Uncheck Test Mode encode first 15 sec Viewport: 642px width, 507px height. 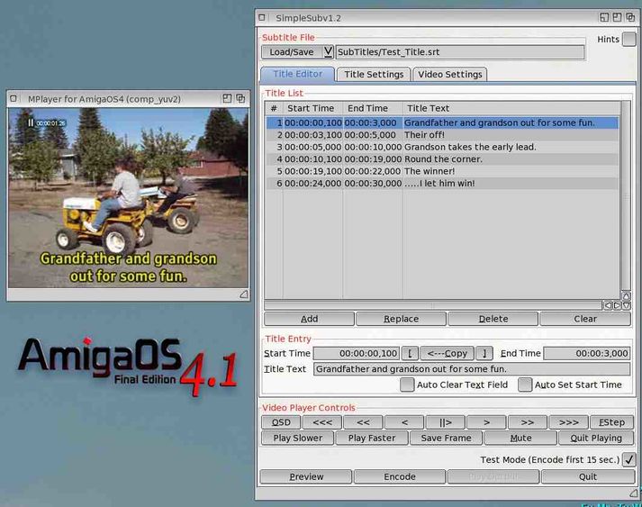pyautogui.click(x=628, y=459)
